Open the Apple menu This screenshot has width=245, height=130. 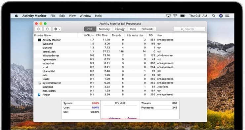coord(17,16)
